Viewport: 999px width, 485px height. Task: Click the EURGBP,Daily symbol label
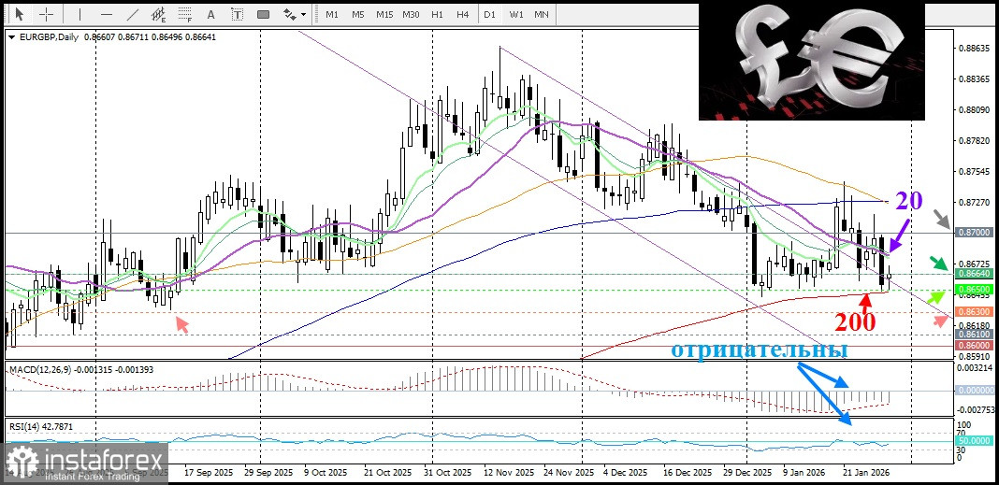click(49, 37)
